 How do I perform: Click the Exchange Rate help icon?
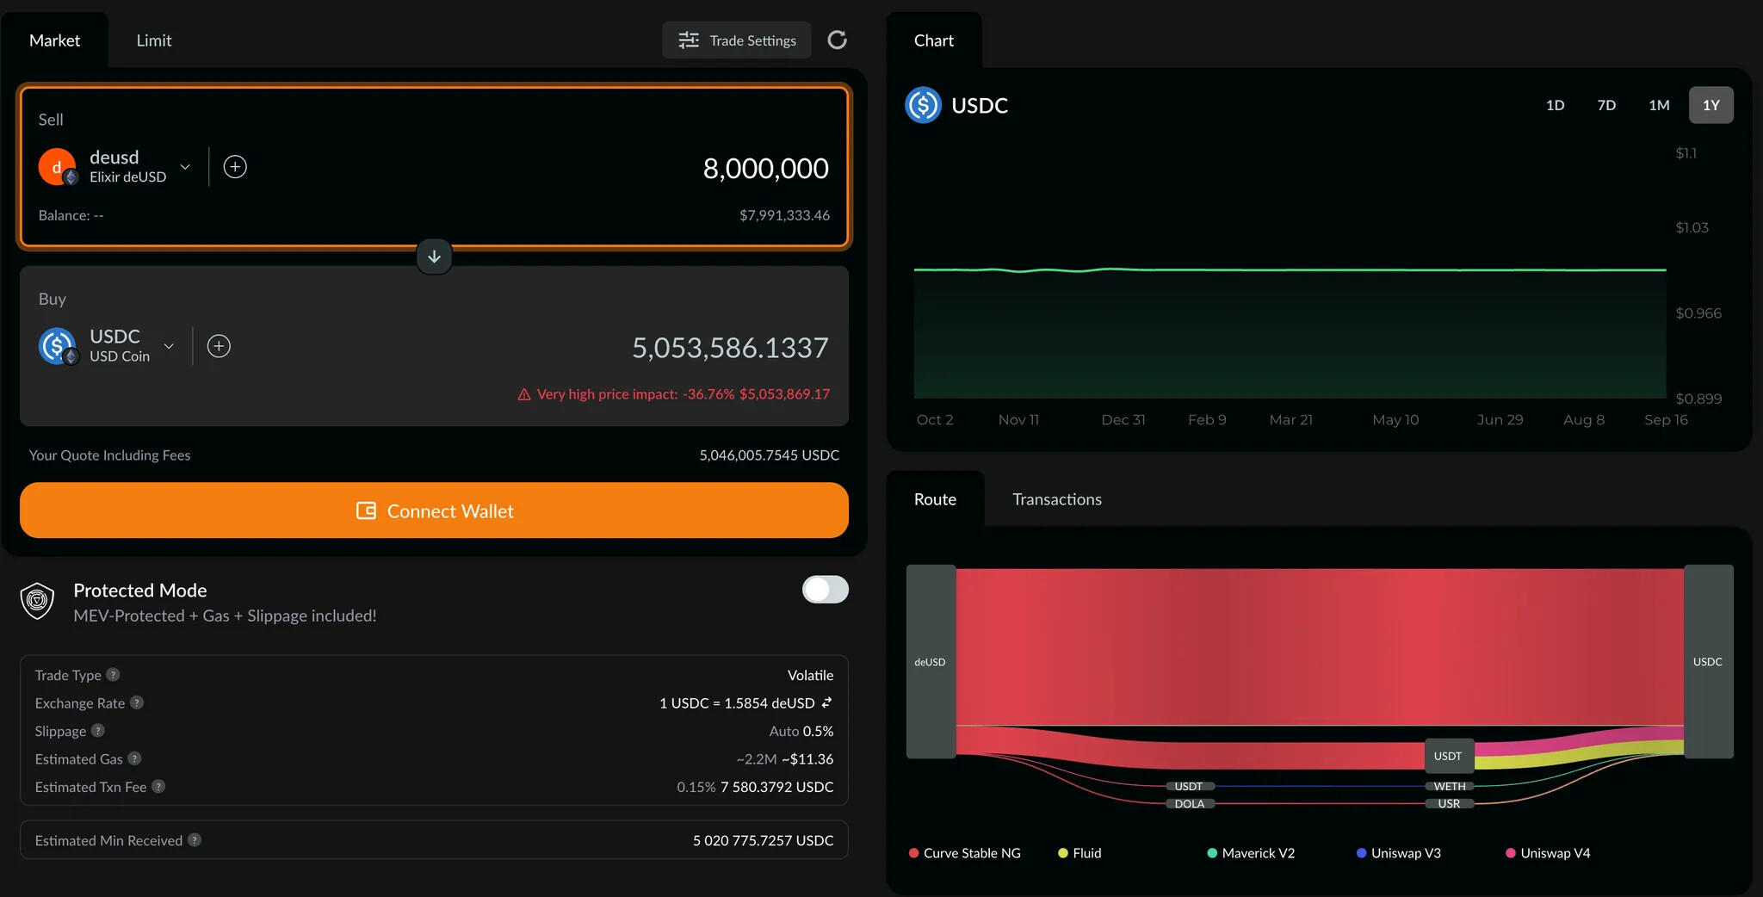[x=137, y=702]
